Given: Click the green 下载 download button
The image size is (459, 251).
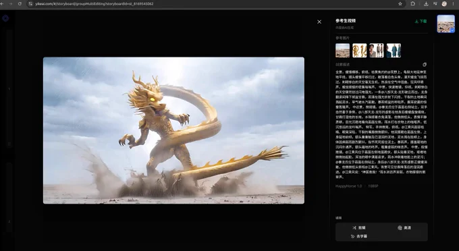Looking at the screenshot, I should (421, 22).
